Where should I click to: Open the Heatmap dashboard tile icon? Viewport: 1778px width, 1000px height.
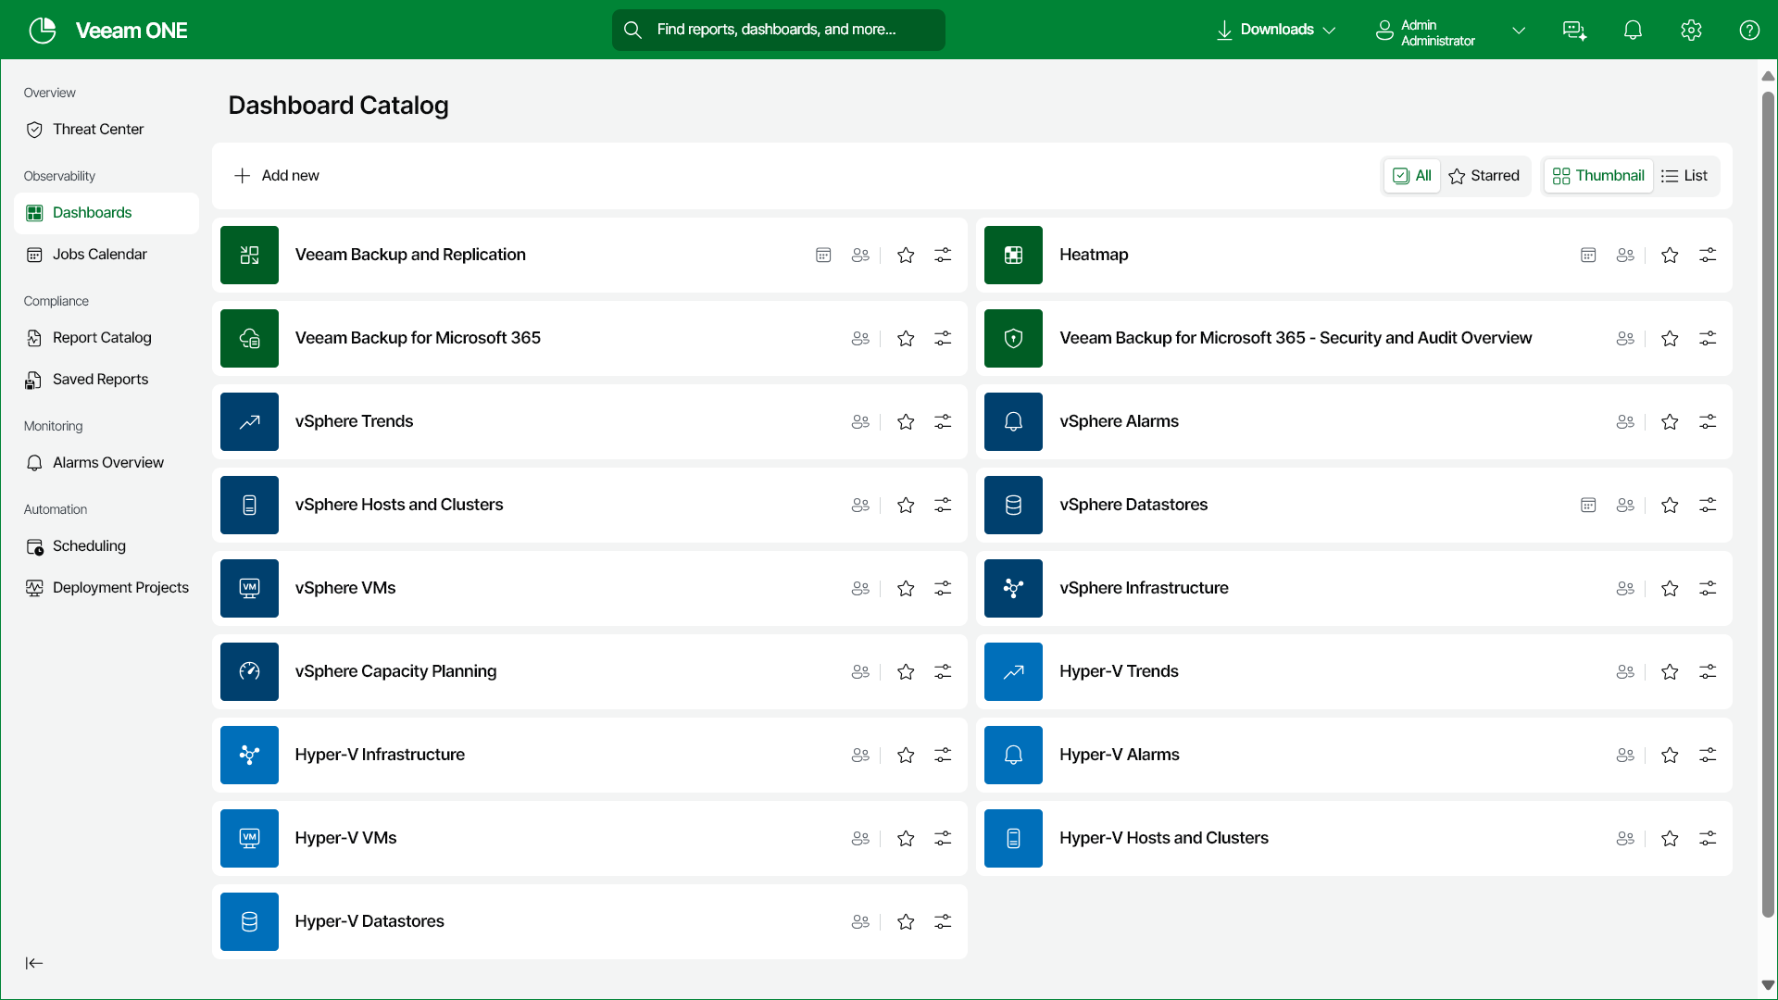1013,255
